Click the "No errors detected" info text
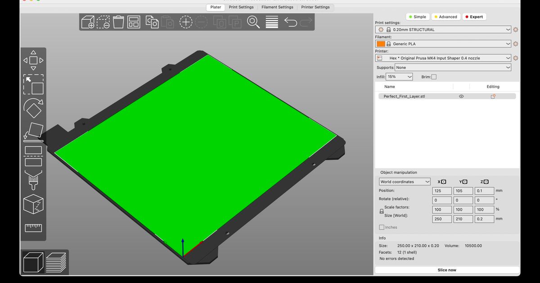Viewport: 540px width, 283px height. coord(397,259)
